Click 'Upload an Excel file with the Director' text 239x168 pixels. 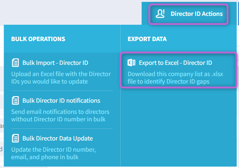click(x=61, y=74)
